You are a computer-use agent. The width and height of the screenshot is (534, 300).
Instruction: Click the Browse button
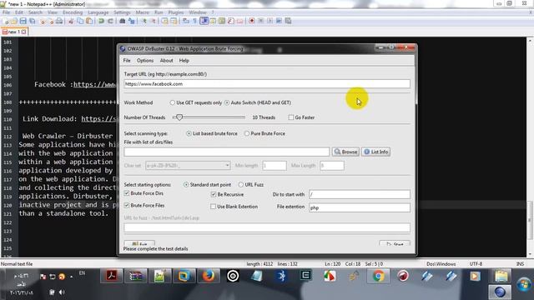pos(345,152)
